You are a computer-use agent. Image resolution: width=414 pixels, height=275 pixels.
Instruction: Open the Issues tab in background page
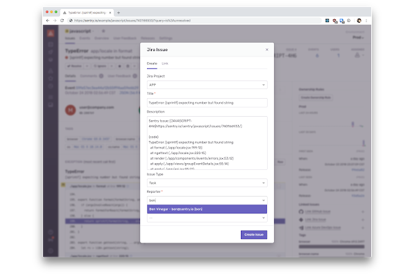tap(70, 38)
